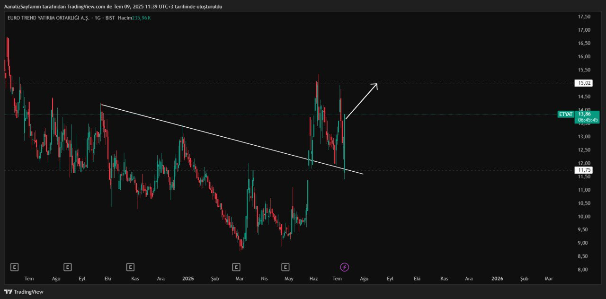The height and width of the screenshot is (299, 606).
Task: Click the TradingView logo
Action: click(24, 292)
